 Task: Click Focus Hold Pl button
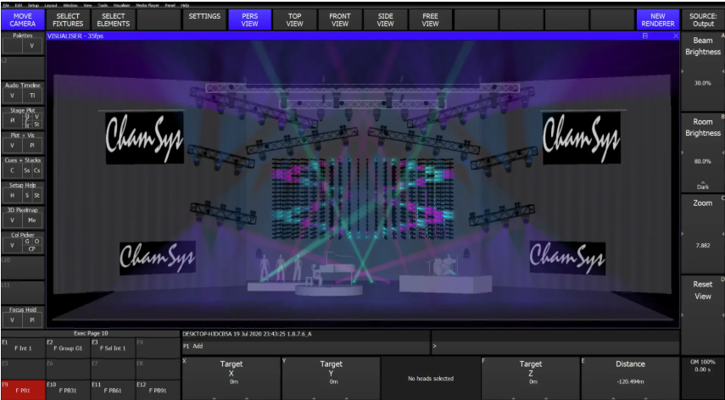[x=32, y=319]
